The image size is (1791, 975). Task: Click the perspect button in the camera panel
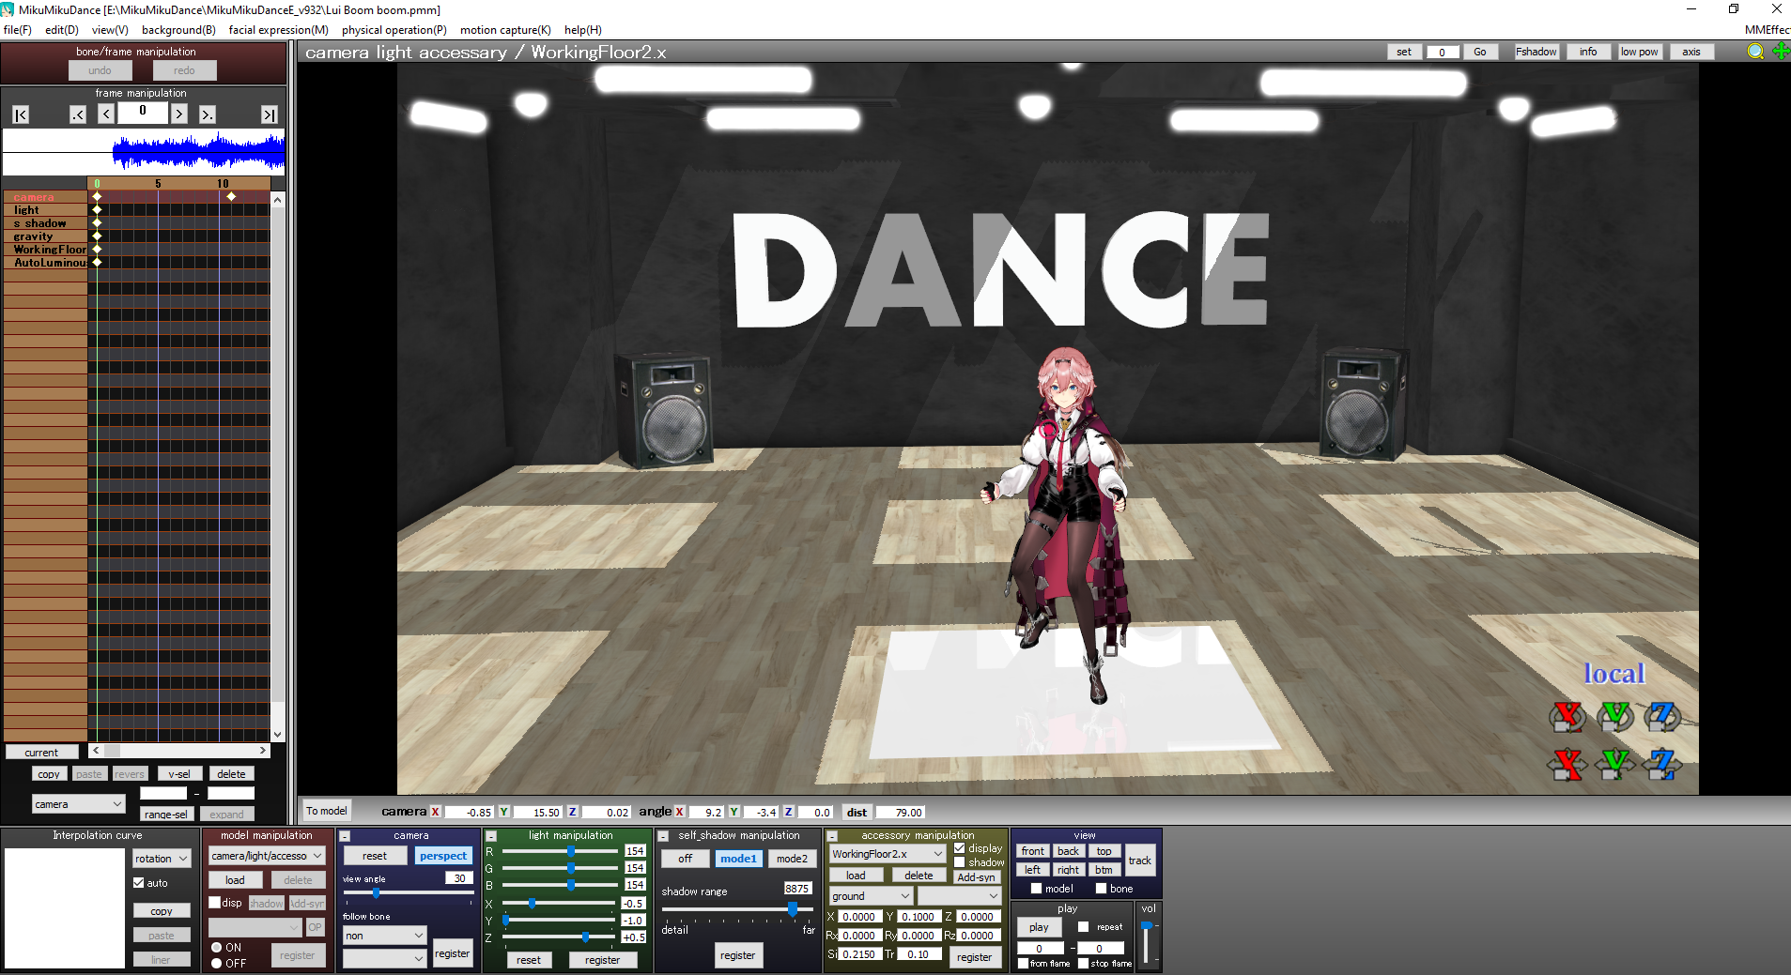coord(442,855)
